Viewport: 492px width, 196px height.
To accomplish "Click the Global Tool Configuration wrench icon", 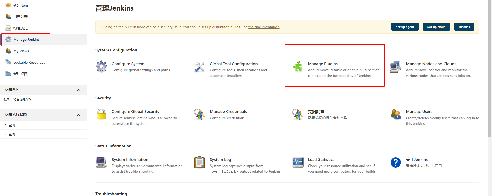I will pos(200,67).
